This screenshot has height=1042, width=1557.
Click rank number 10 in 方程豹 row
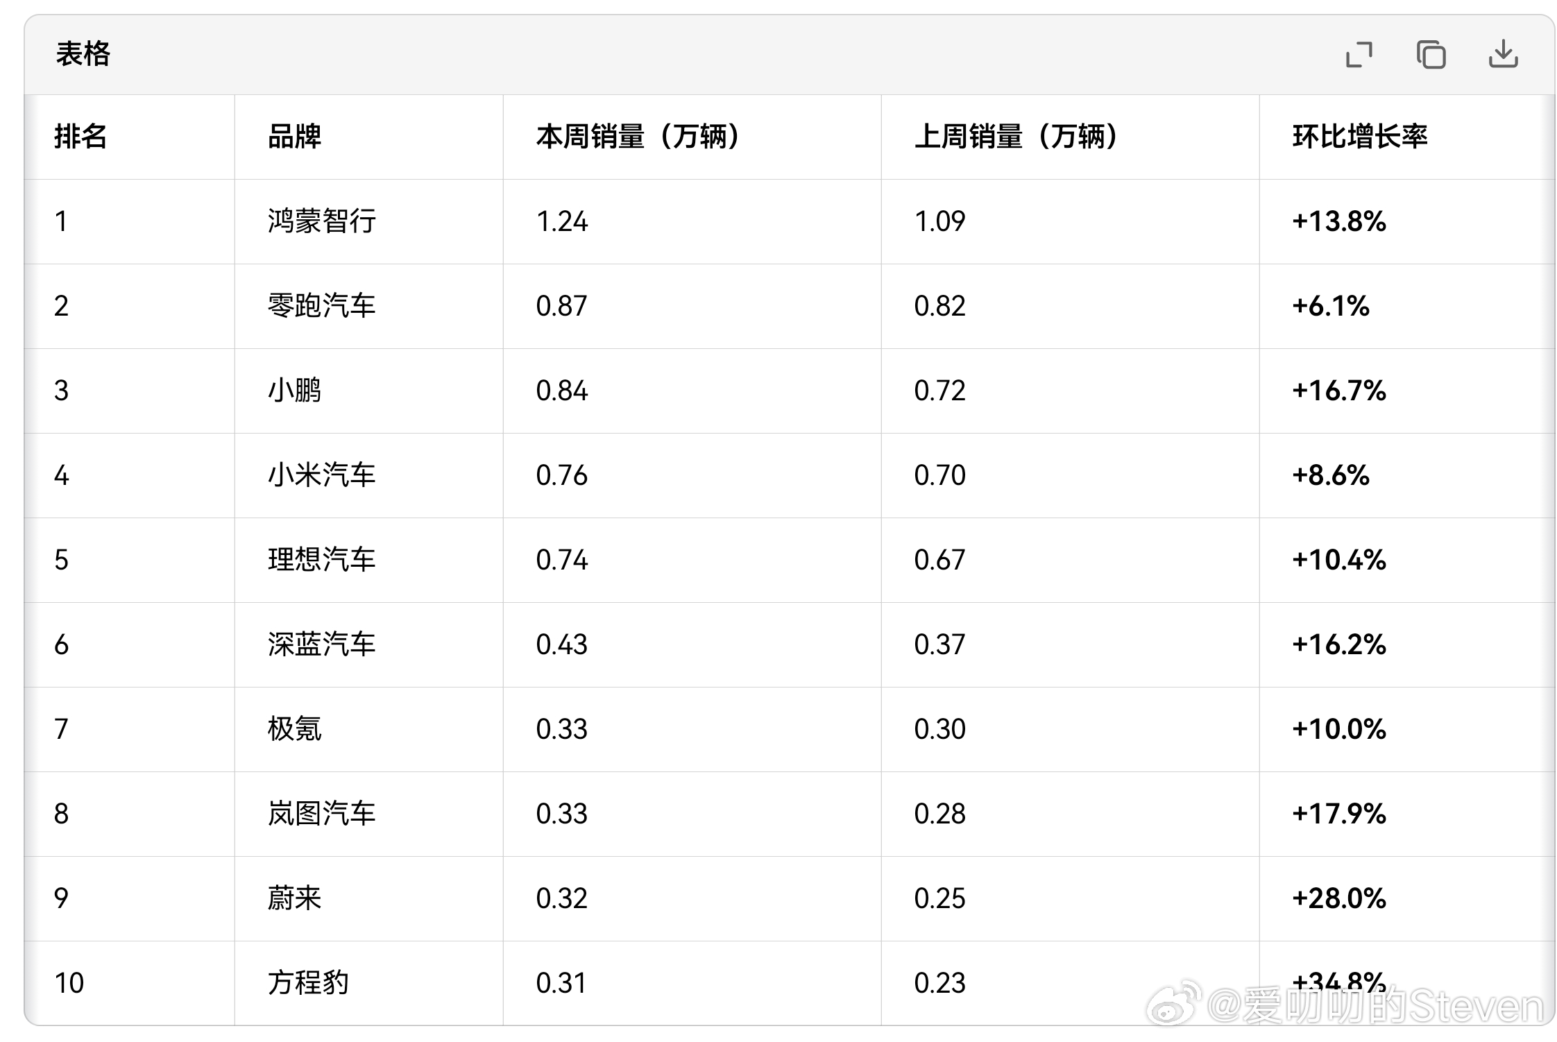click(69, 983)
